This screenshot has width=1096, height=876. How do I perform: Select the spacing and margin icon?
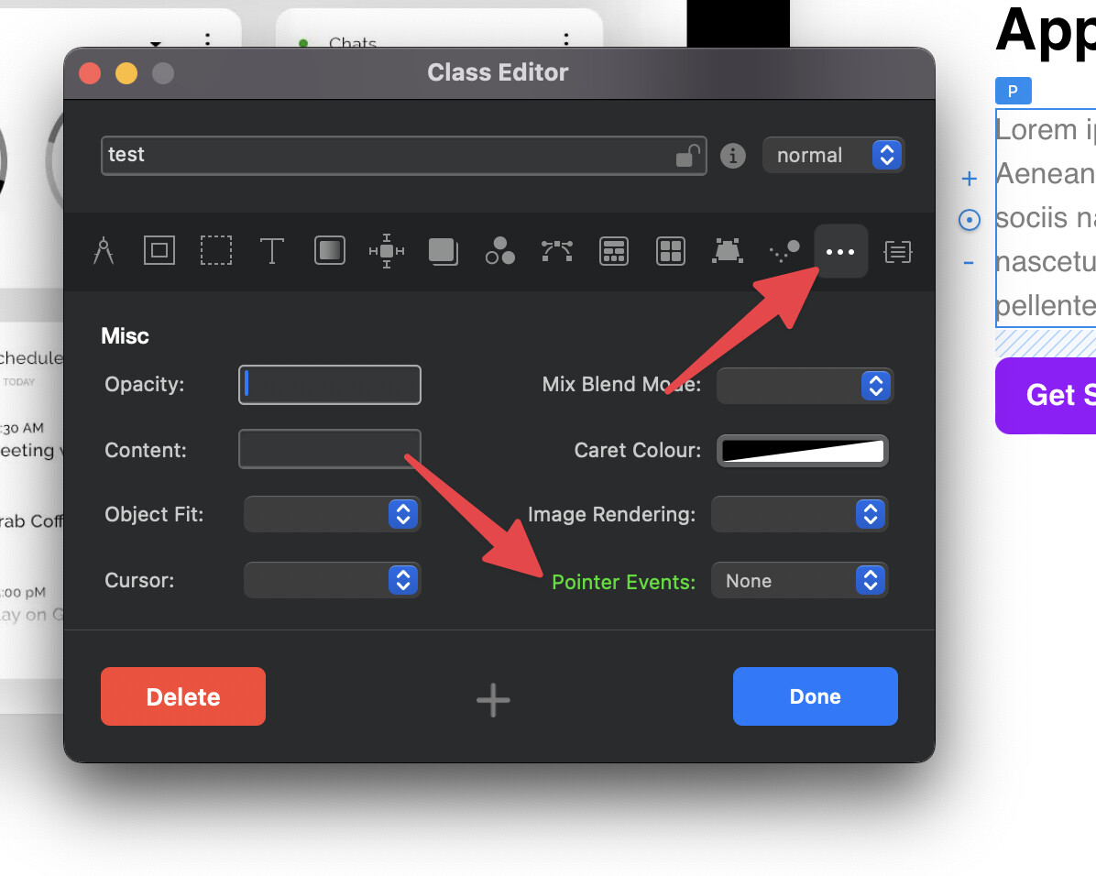[x=387, y=250]
